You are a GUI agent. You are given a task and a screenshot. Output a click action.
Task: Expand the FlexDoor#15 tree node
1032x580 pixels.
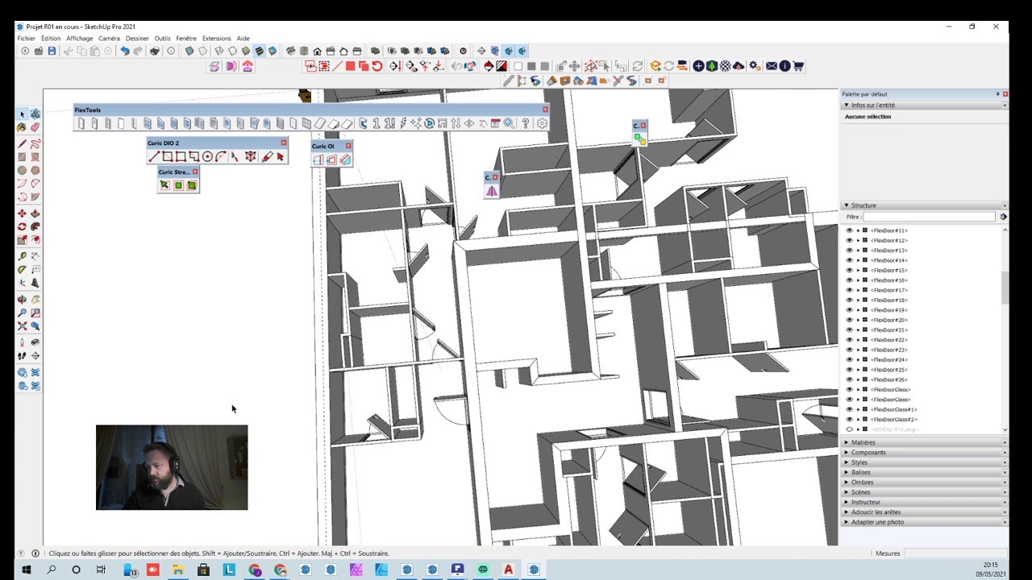[x=858, y=271]
